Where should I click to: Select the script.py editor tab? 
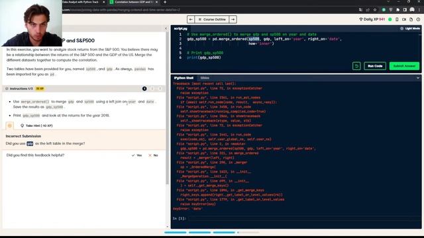click(181, 28)
